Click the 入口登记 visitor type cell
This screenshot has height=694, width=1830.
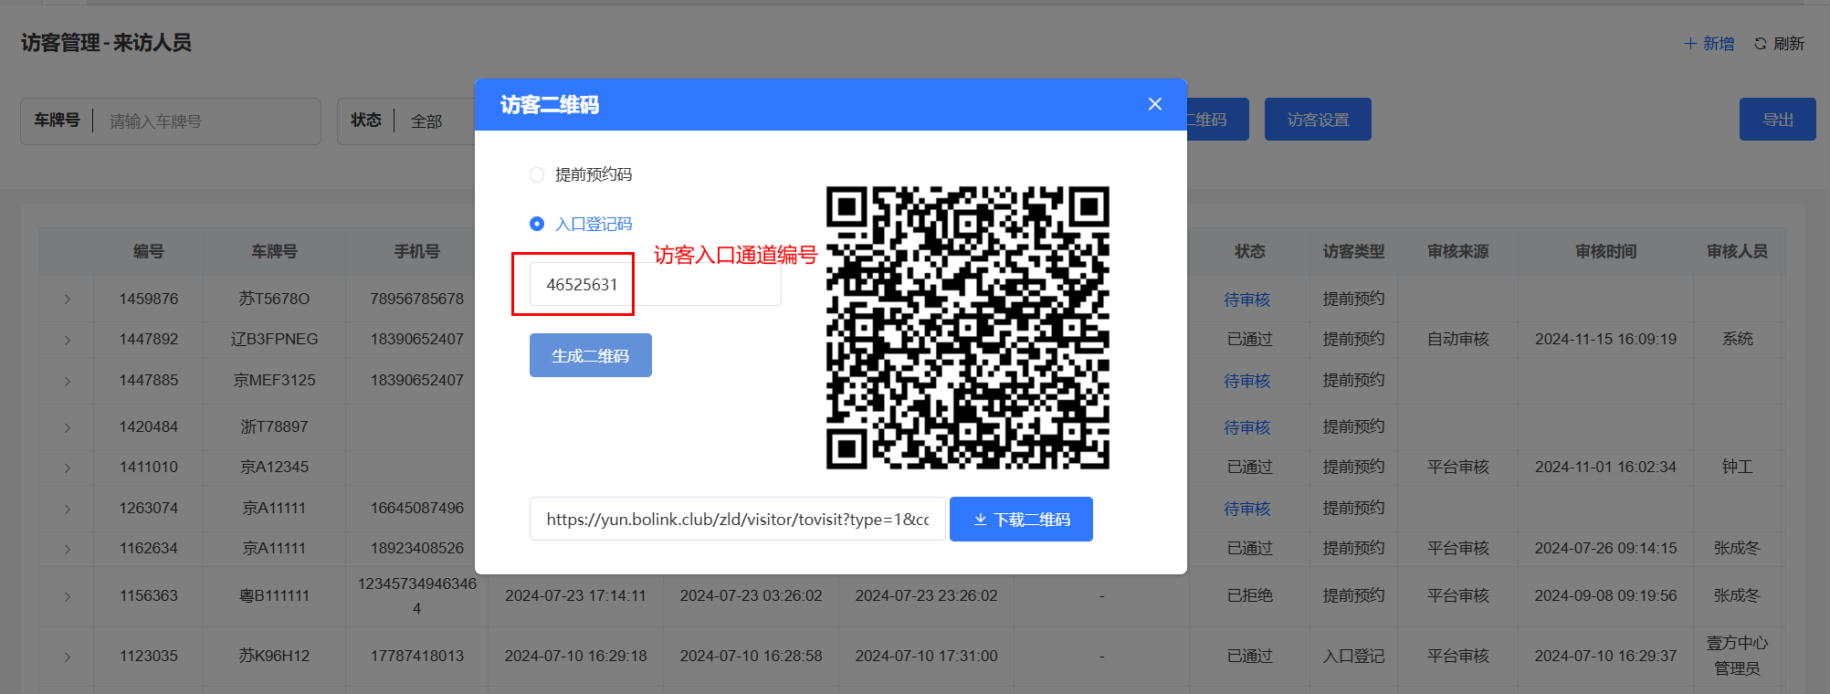[1353, 656]
